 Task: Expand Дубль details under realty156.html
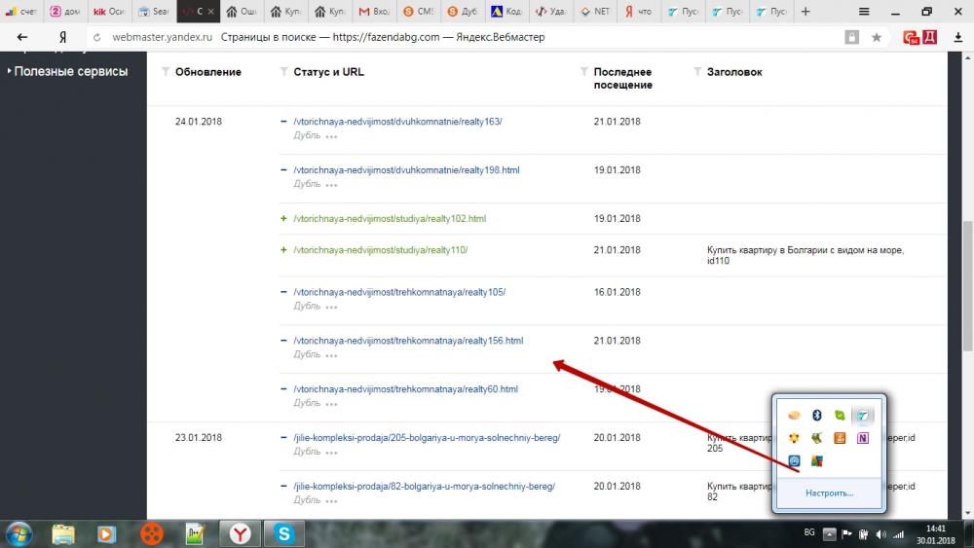tap(331, 355)
